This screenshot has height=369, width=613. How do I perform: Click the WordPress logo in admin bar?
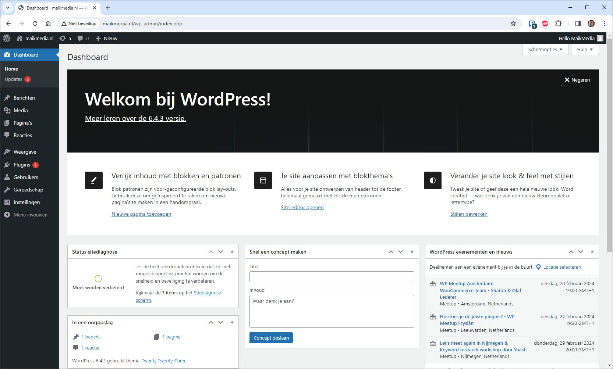click(7, 38)
